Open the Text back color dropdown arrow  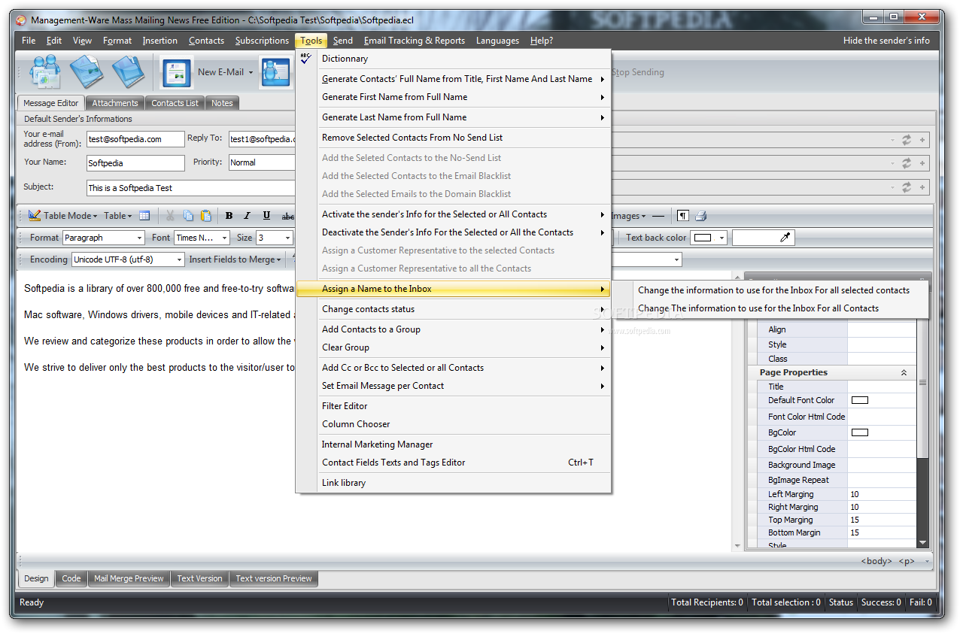722,238
